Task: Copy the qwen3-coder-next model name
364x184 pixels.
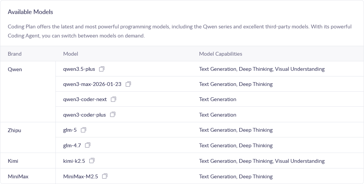Action: pos(113,99)
